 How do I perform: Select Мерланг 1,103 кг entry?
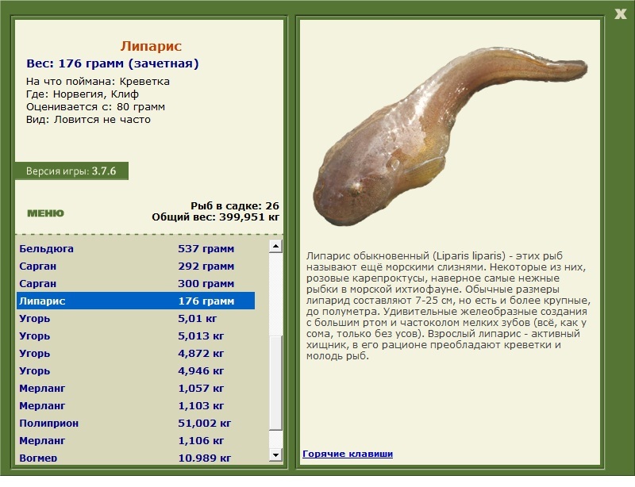coord(136,405)
